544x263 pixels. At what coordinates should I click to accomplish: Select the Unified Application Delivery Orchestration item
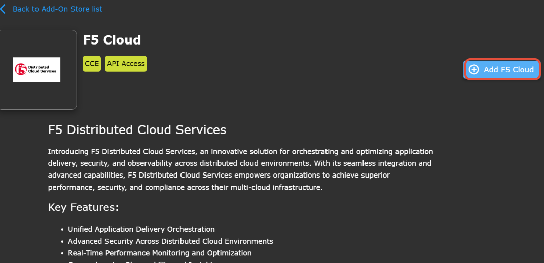[141, 229]
